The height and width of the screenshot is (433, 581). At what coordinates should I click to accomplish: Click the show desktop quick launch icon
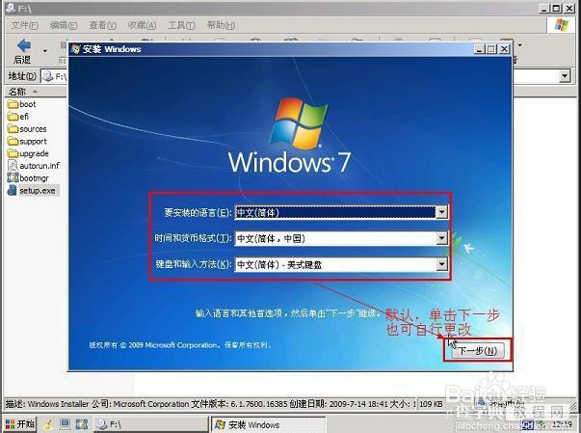(66, 424)
